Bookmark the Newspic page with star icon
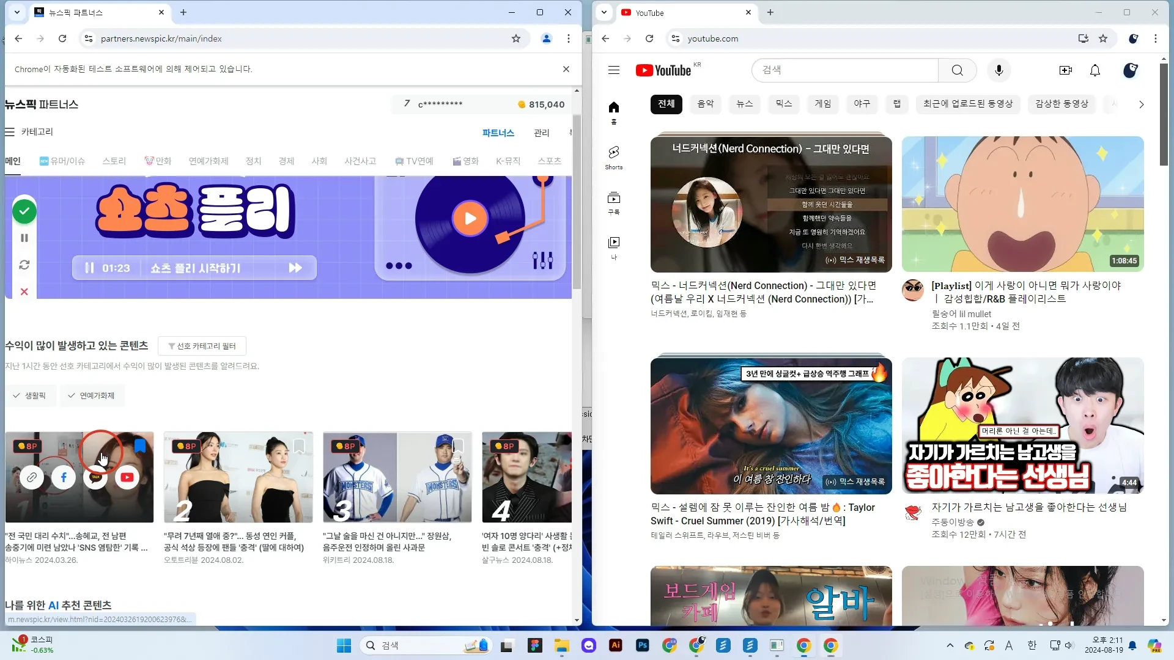 tap(516, 38)
